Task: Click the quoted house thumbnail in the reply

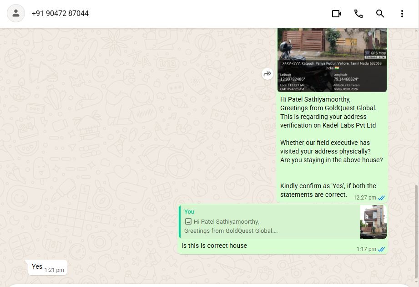Action: click(x=373, y=222)
